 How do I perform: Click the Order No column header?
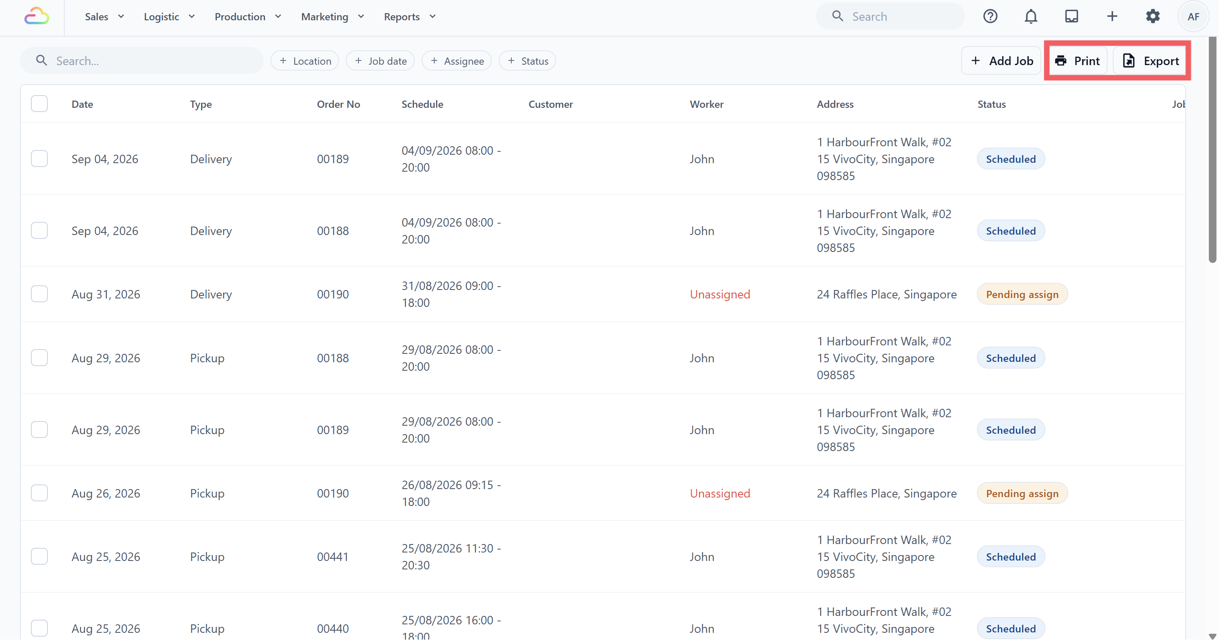click(x=338, y=104)
